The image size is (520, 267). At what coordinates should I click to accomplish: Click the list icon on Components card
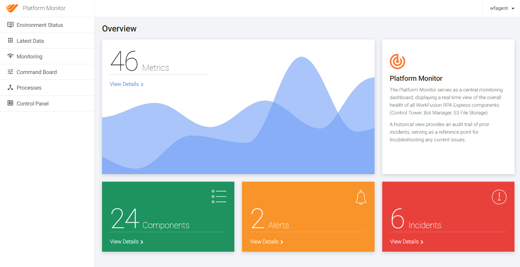point(219,196)
